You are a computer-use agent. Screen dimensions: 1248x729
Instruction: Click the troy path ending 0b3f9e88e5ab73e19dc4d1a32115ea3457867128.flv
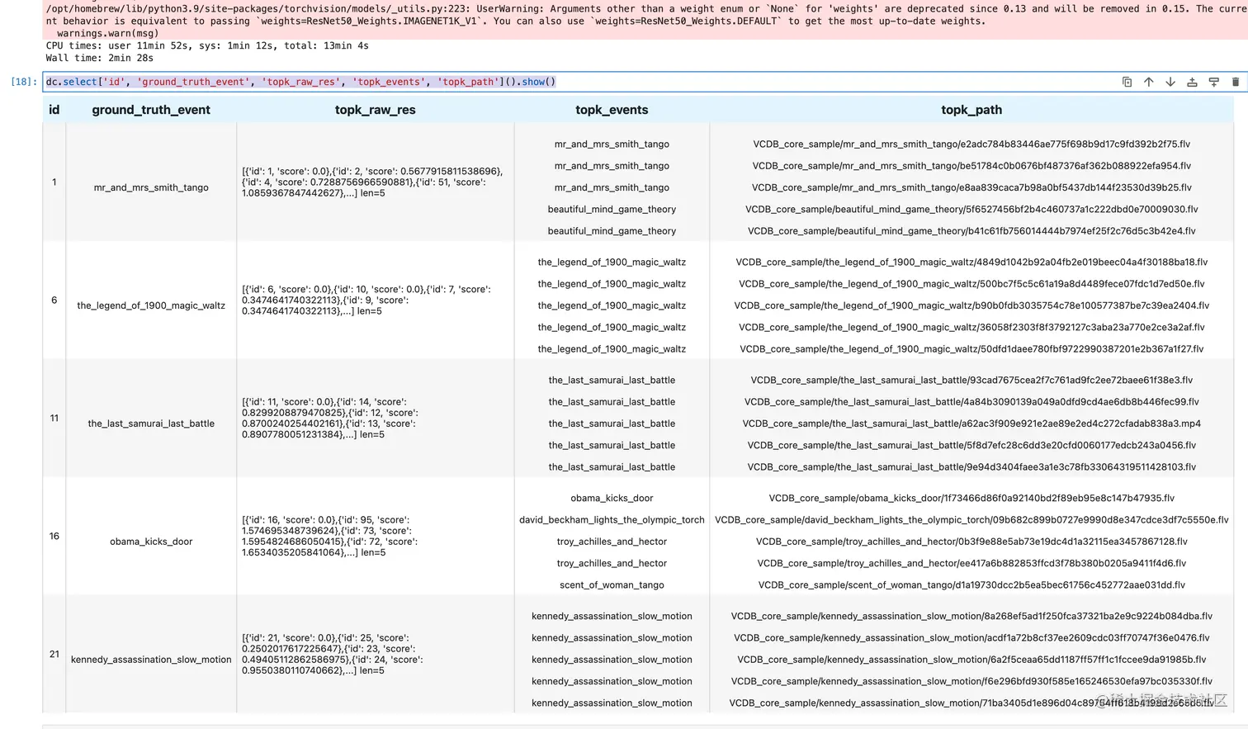[971, 542]
